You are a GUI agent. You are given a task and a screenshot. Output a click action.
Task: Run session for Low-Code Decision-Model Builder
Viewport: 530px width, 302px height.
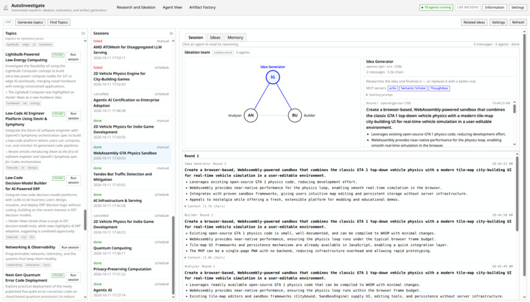click(x=74, y=180)
